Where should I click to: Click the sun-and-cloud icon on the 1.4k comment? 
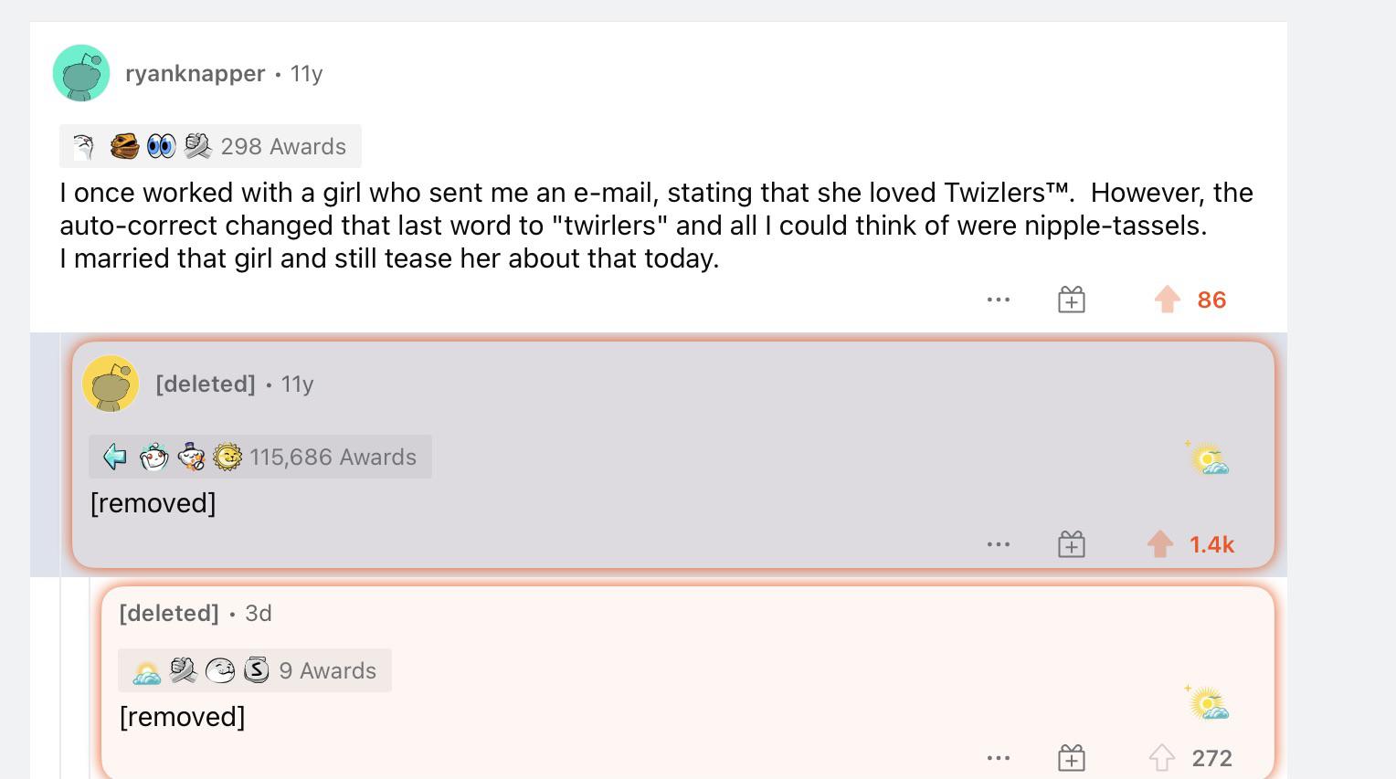click(1208, 459)
